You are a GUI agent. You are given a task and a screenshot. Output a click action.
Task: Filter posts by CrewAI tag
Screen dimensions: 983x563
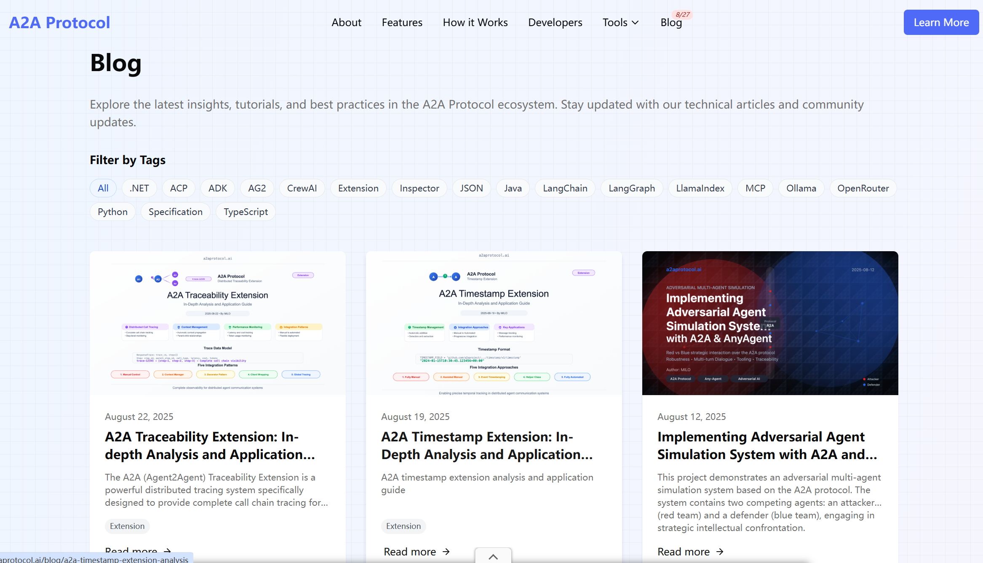[302, 188]
